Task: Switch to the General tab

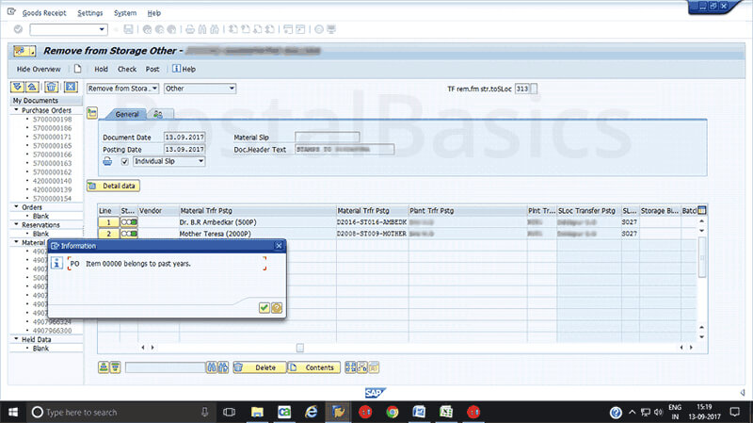Action: point(127,113)
